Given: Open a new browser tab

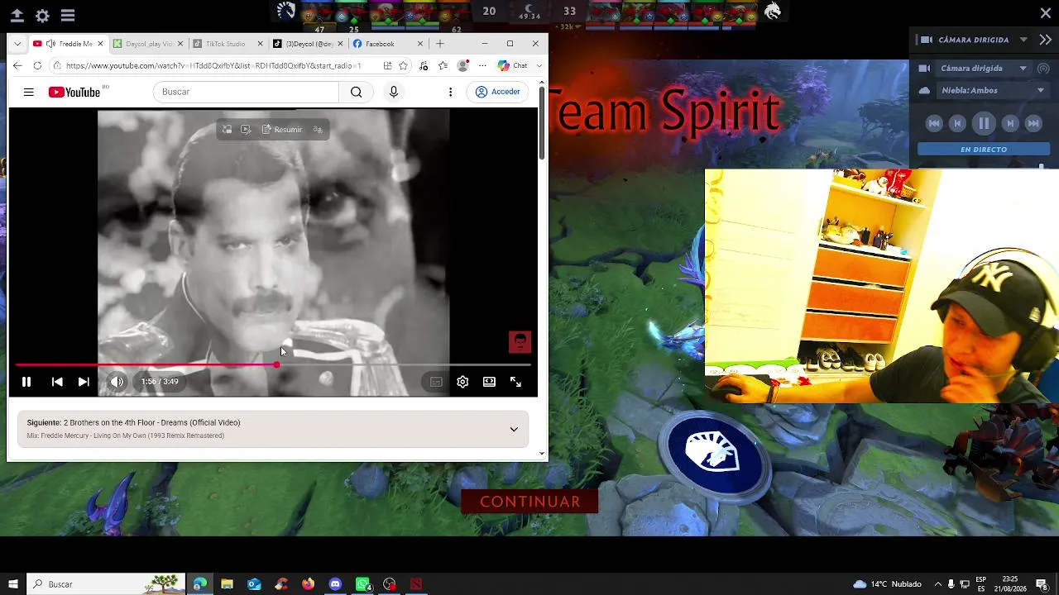Looking at the screenshot, I should click(440, 44).
